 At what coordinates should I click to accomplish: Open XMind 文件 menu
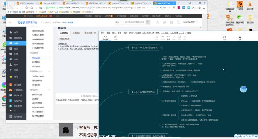[103, 33]
